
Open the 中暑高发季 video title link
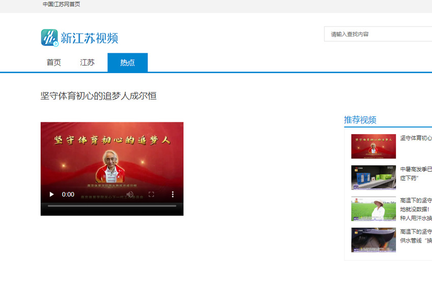coord(416,169)
